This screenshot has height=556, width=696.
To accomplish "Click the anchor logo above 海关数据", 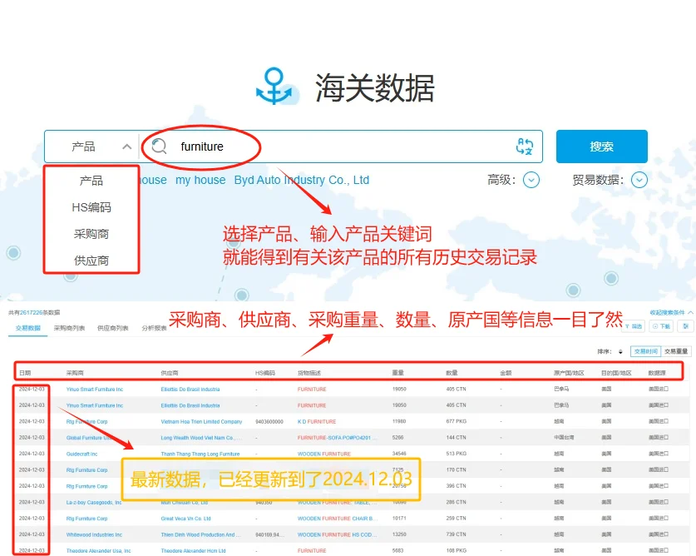I will [274, 87].
